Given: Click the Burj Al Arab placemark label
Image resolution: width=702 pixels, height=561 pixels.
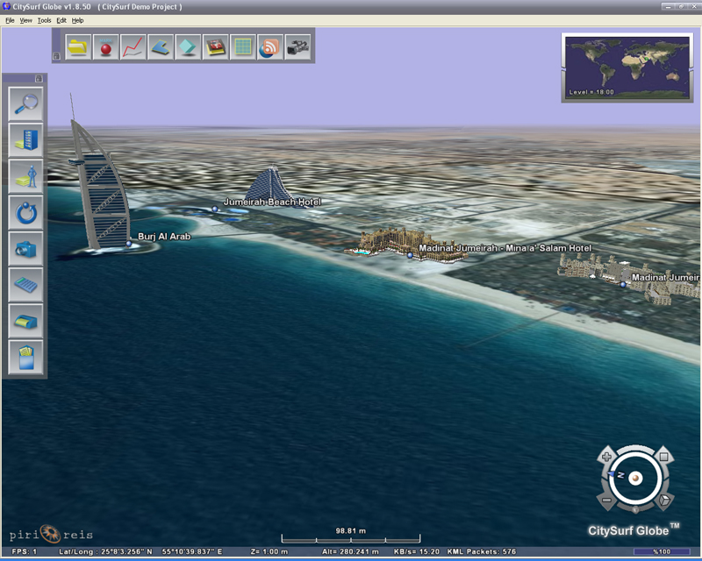Looking at the screenshot, I should click(164, 236).
